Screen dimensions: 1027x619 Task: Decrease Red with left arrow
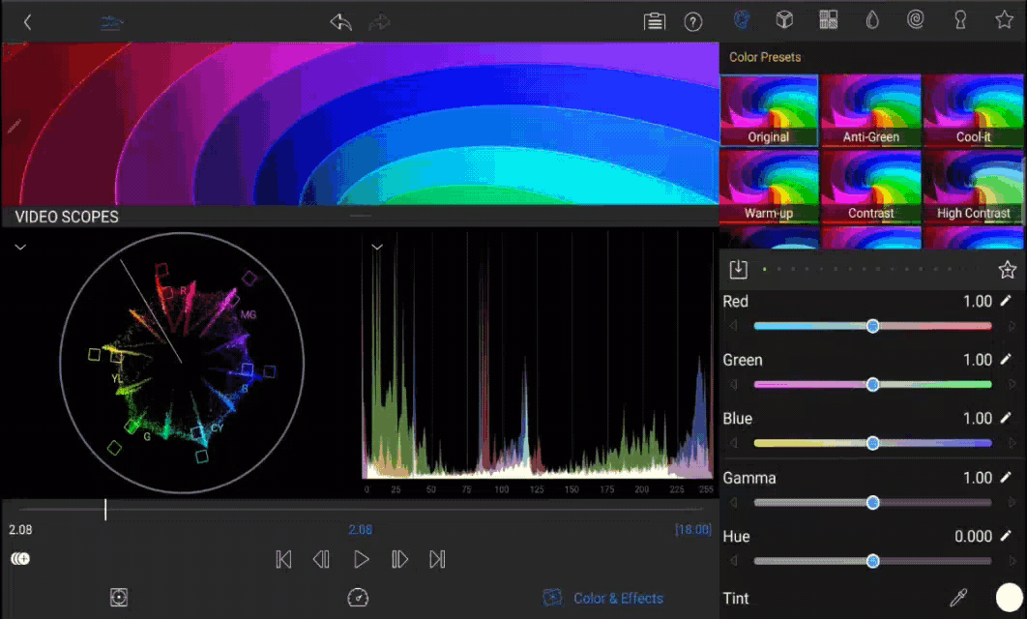click(x=734, y=326)
